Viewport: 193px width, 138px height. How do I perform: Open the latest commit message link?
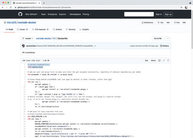[x=65, y=46]
